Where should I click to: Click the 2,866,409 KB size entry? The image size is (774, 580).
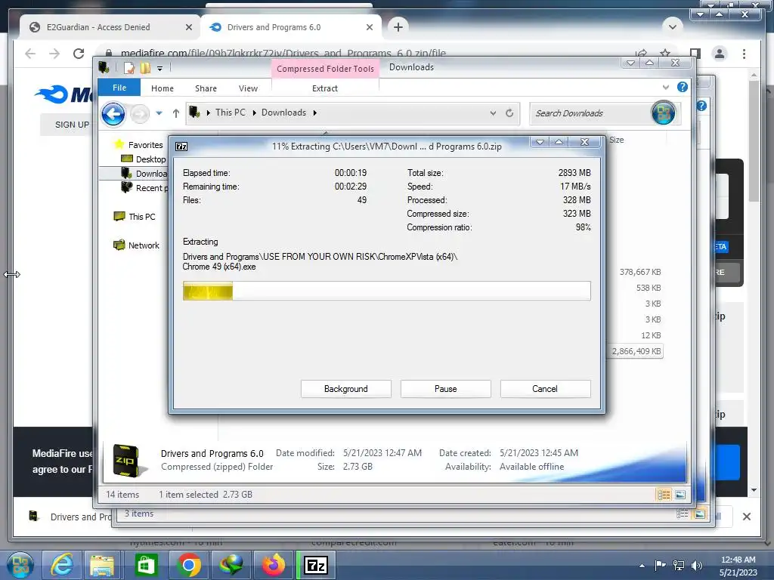[x=636, y=351]
